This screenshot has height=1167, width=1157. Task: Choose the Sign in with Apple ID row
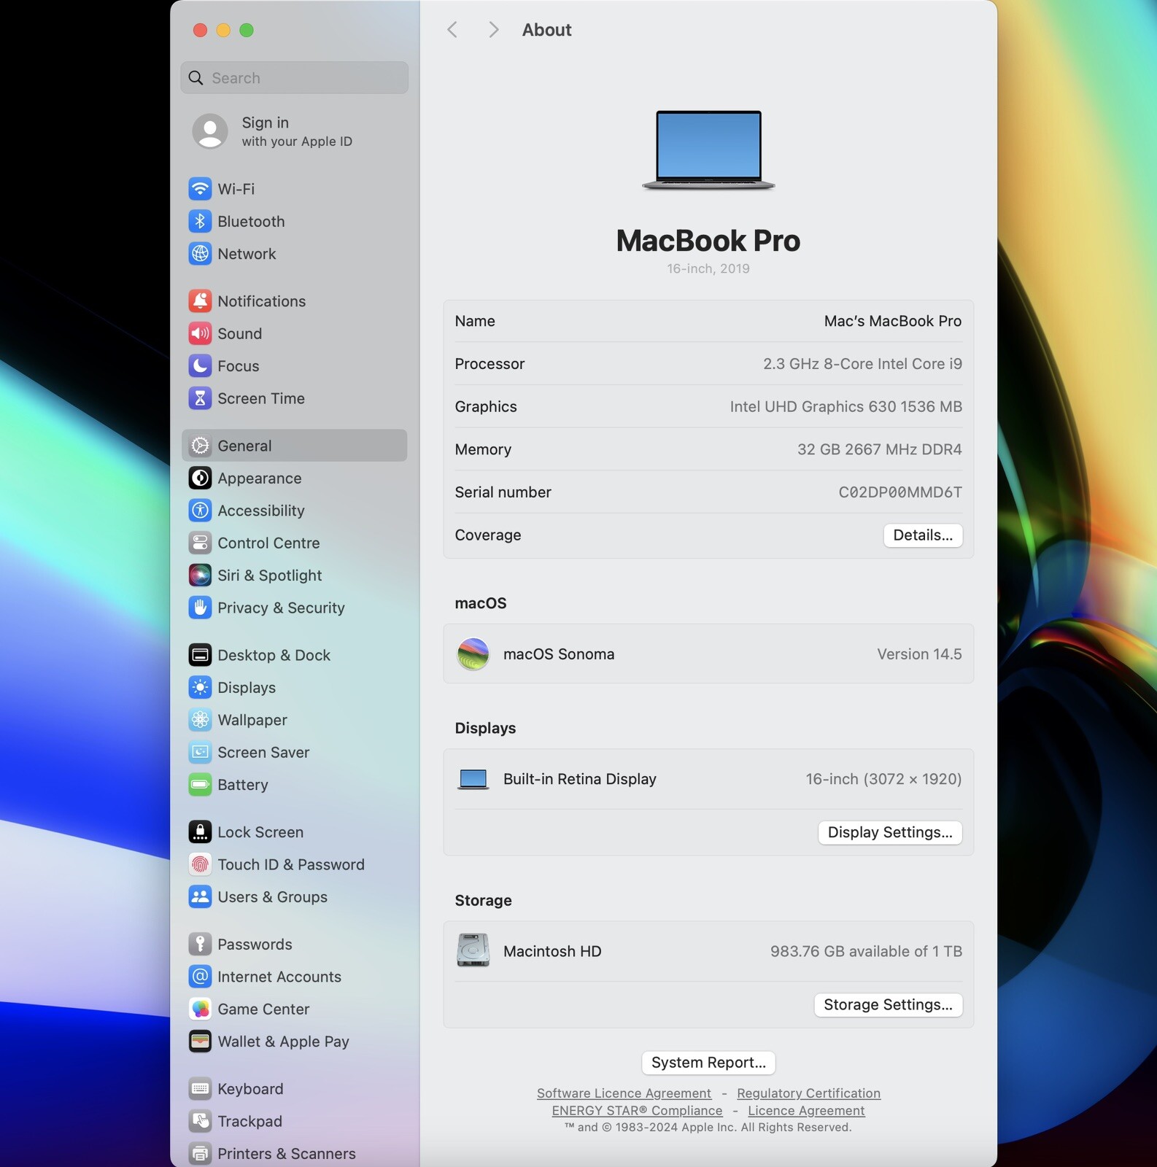click(295, 131)
